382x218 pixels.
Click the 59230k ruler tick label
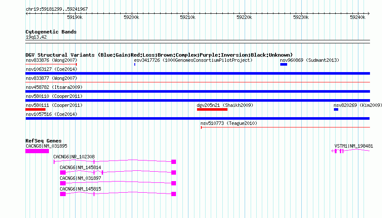(x=301, y=17)
